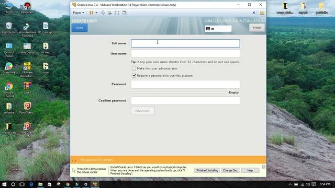Click the installer Help! button
The width and height of the screenshot is (335, 188).
(x=257, y=28)
